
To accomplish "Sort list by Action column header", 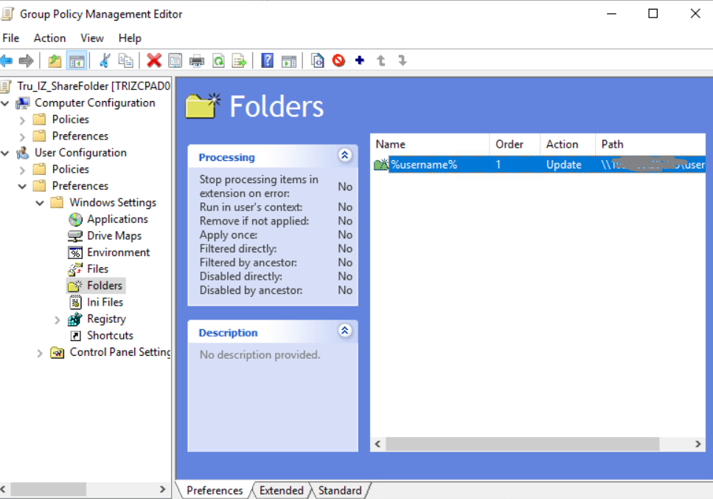I will tap(568, 145).
